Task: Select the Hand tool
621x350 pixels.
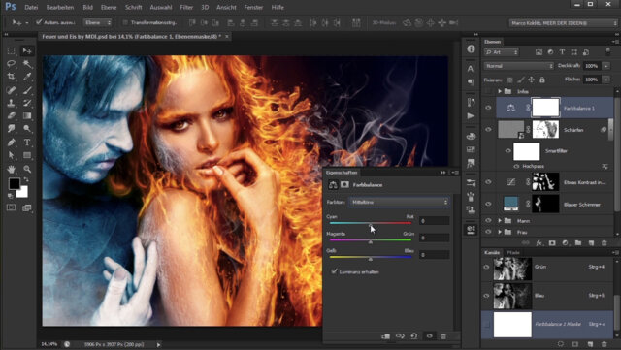Action: pyautogui.click(x=11, y=169)
